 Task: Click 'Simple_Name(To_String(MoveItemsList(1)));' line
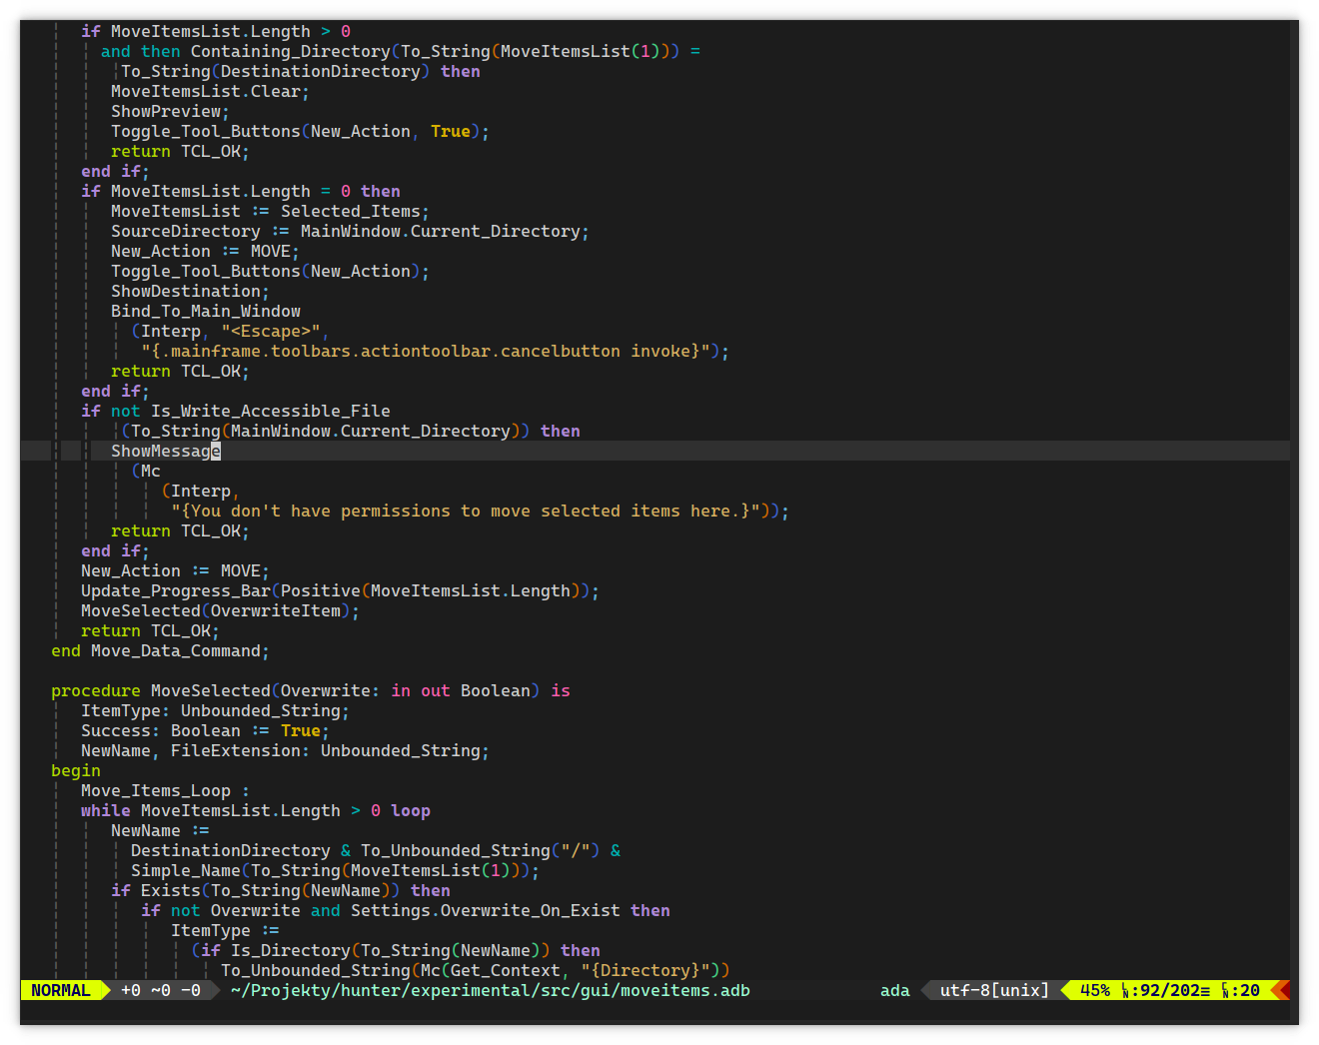tap(336, 870)
